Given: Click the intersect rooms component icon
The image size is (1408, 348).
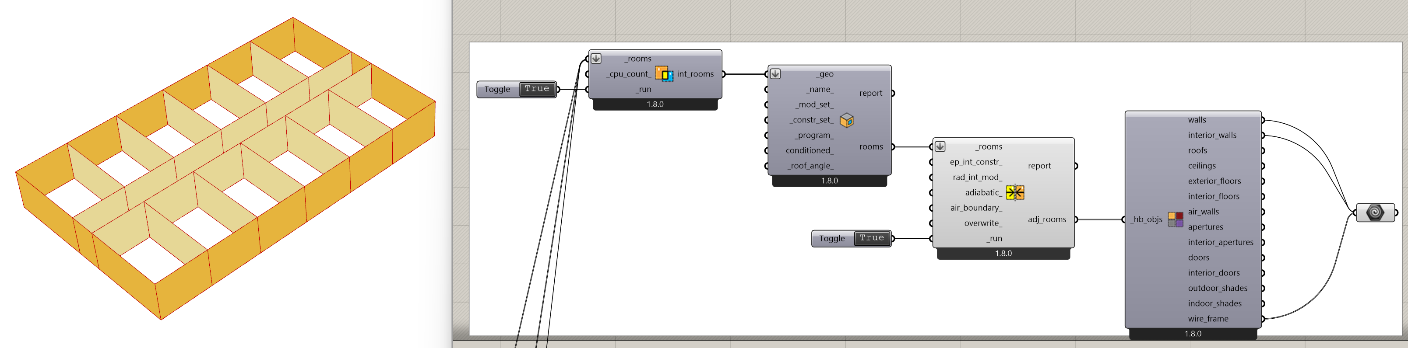Looking at the screenshot, I should tap(664, 73).
